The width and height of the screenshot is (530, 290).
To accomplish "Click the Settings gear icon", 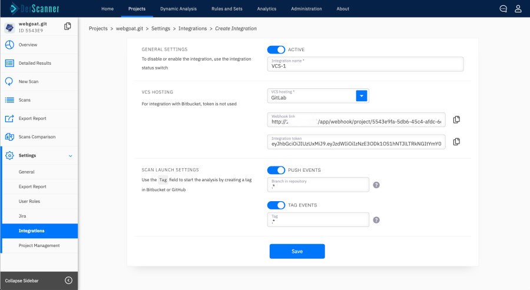I will (x=9, y=155).
